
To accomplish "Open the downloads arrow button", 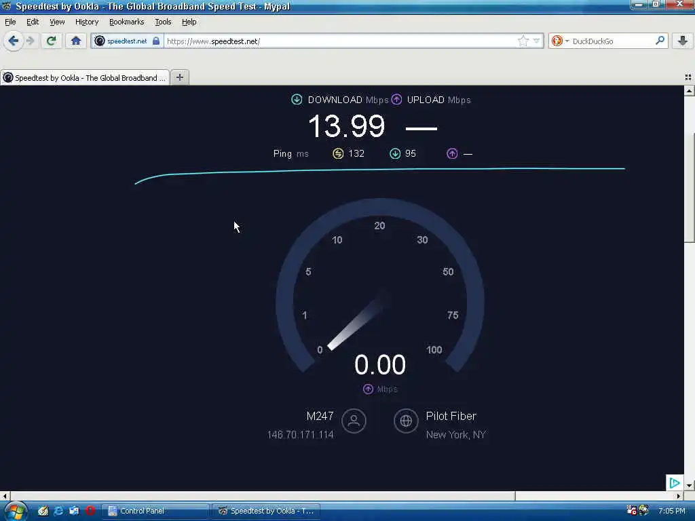I will [x=683, y=41].
